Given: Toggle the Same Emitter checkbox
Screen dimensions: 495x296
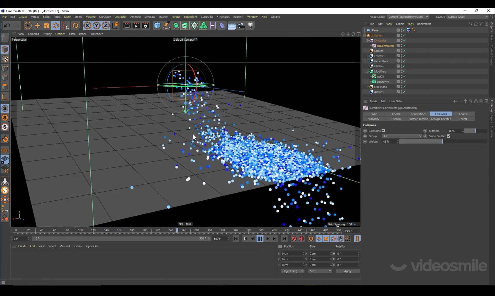Looking at the screenshot, I should coord(449,136).
